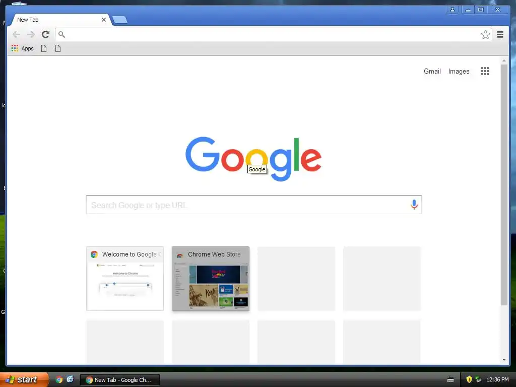Open the Welcome to Google Chrome thumbnail
Viewport: 516px width, 387px height.
tap(125, 278)
